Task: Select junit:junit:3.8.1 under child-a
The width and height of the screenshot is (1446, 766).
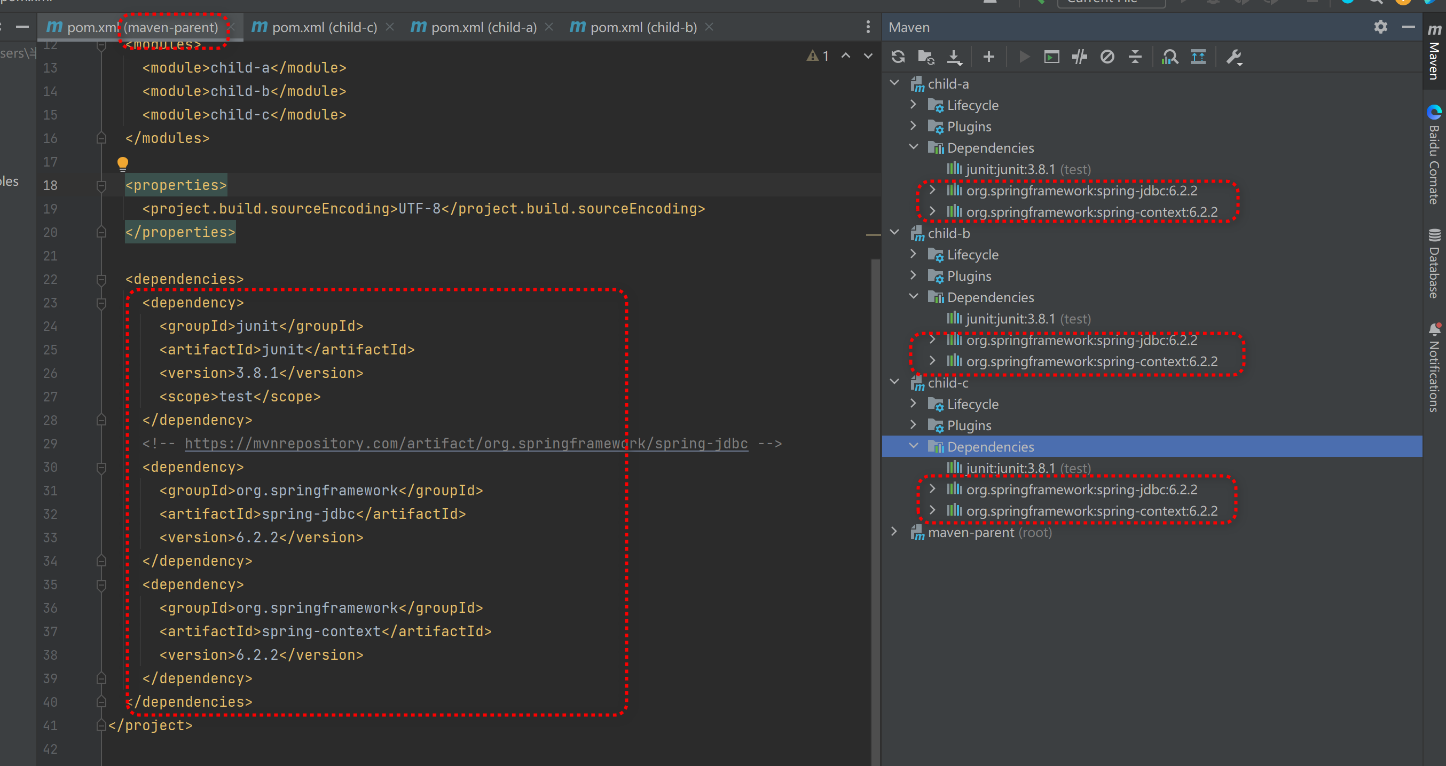Action: pyautogui.click(x=1019, y=169)
